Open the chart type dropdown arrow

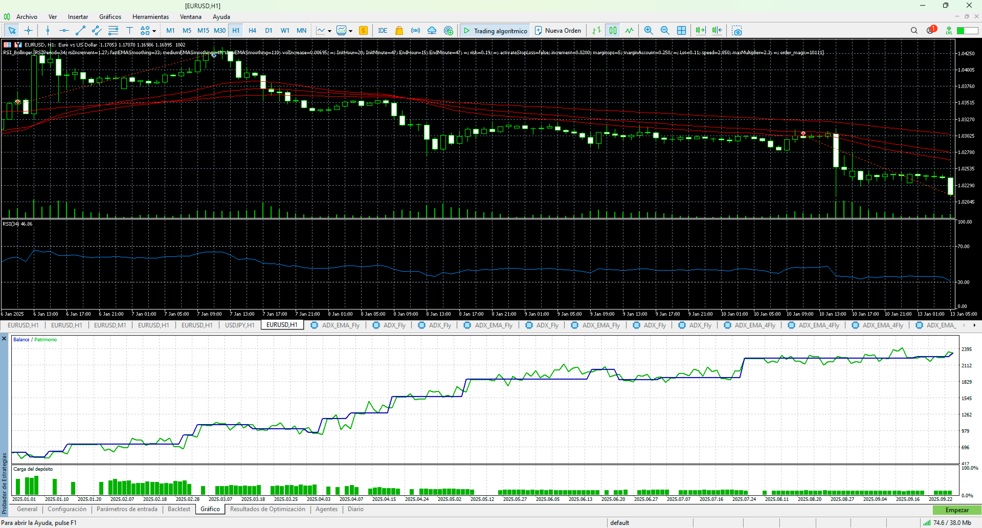point(329,31)
